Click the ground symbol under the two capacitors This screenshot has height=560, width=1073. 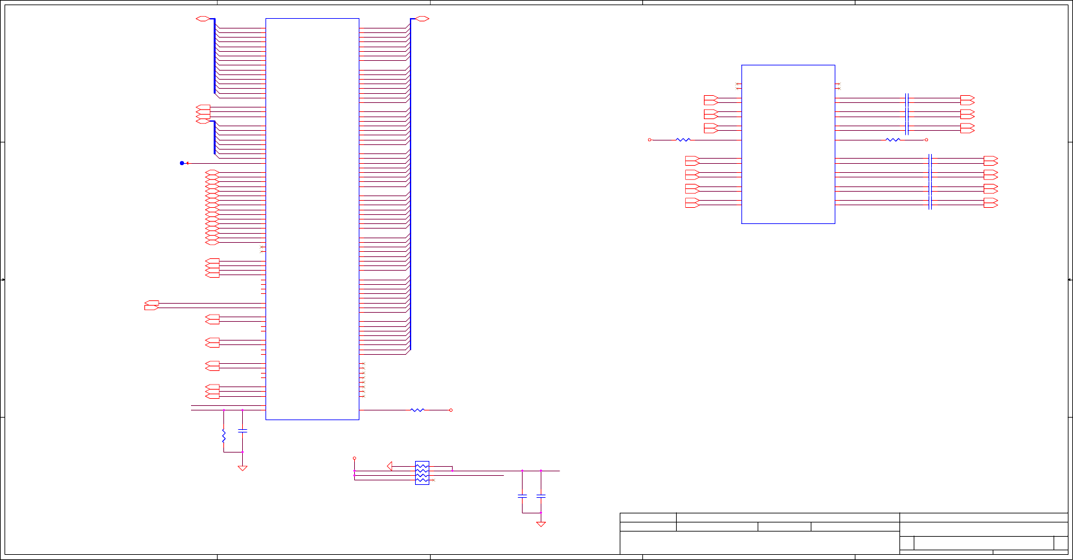(541, 524)
